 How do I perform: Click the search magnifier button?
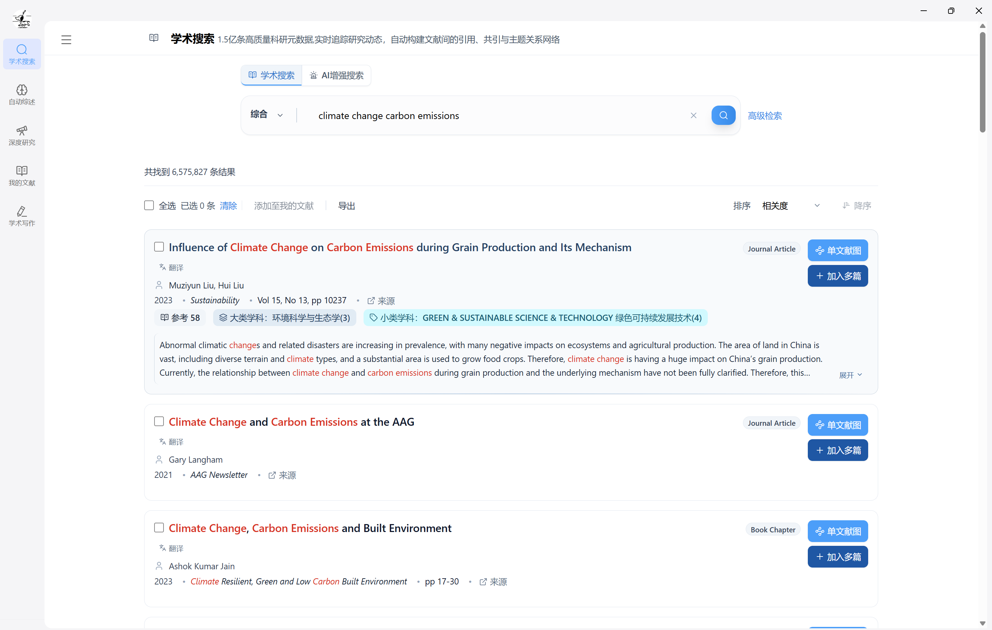[x=723, y=115]
